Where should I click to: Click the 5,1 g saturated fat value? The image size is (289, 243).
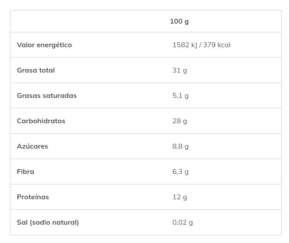coord(180,96)
